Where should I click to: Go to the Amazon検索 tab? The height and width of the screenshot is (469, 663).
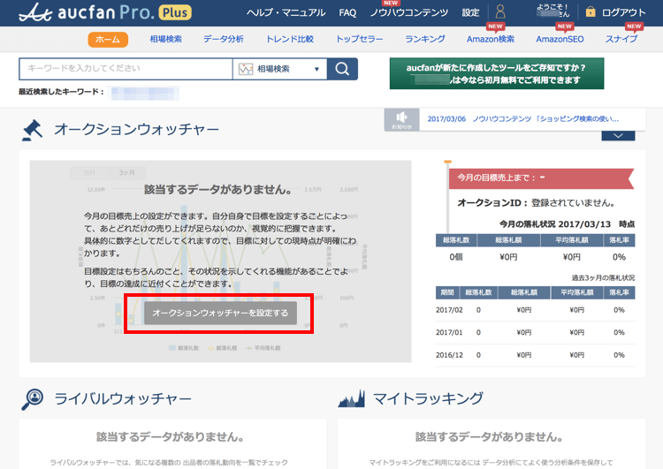pos(490,40)
